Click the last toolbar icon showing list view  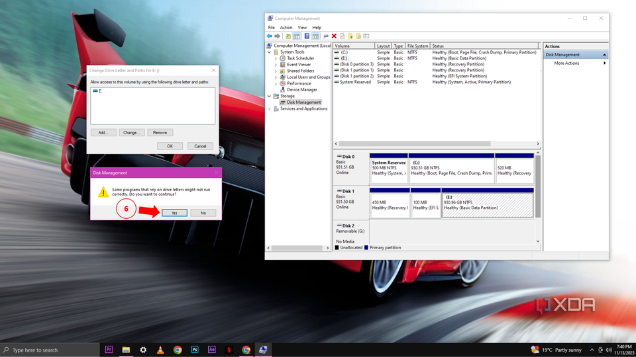(x=366, y=36)
